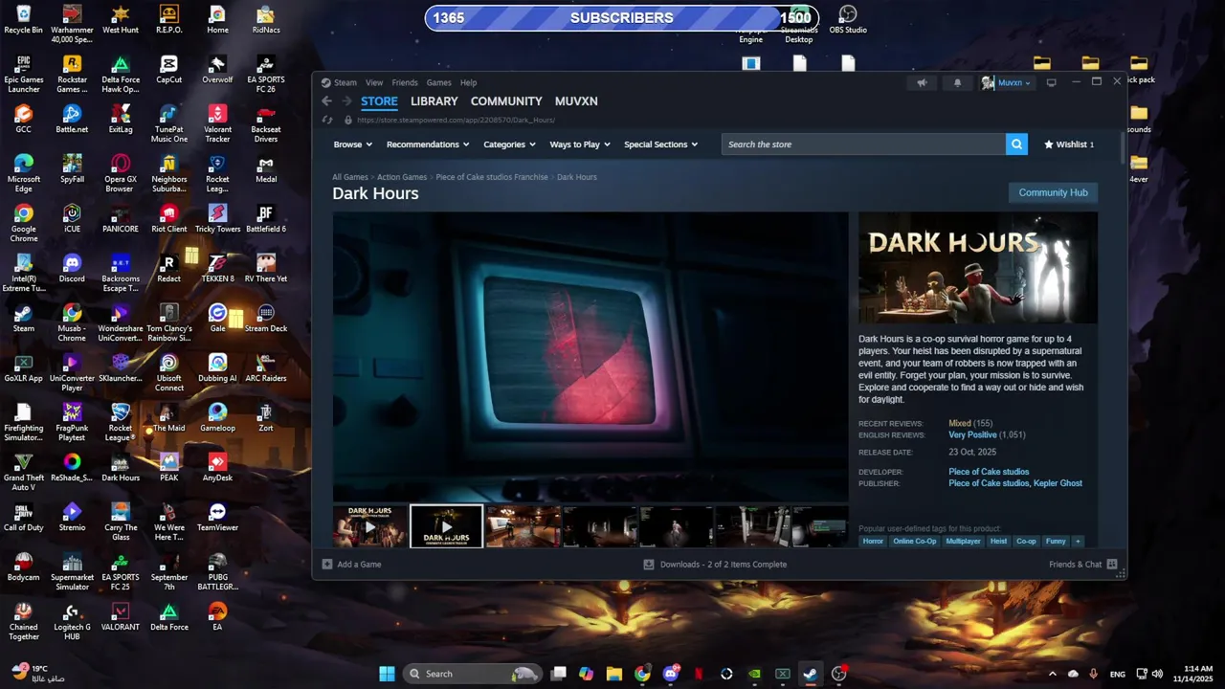
Task: Click the Steam store URL address
Action: pyautogui.click(x=456, y=121)
